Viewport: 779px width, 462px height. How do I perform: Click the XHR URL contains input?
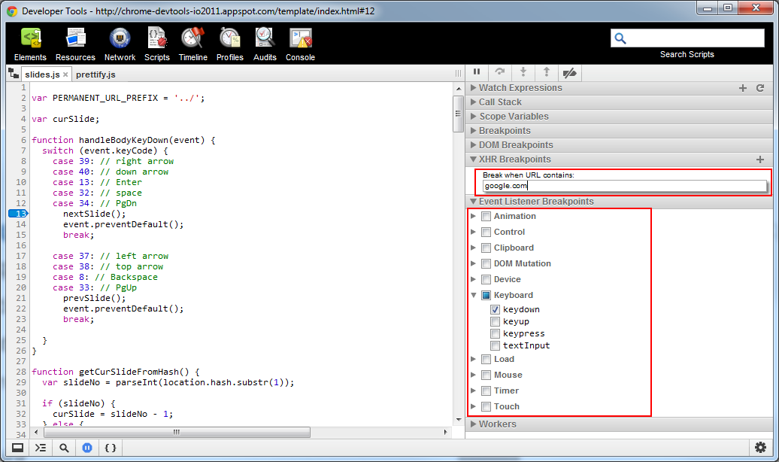tap(624, 186)
